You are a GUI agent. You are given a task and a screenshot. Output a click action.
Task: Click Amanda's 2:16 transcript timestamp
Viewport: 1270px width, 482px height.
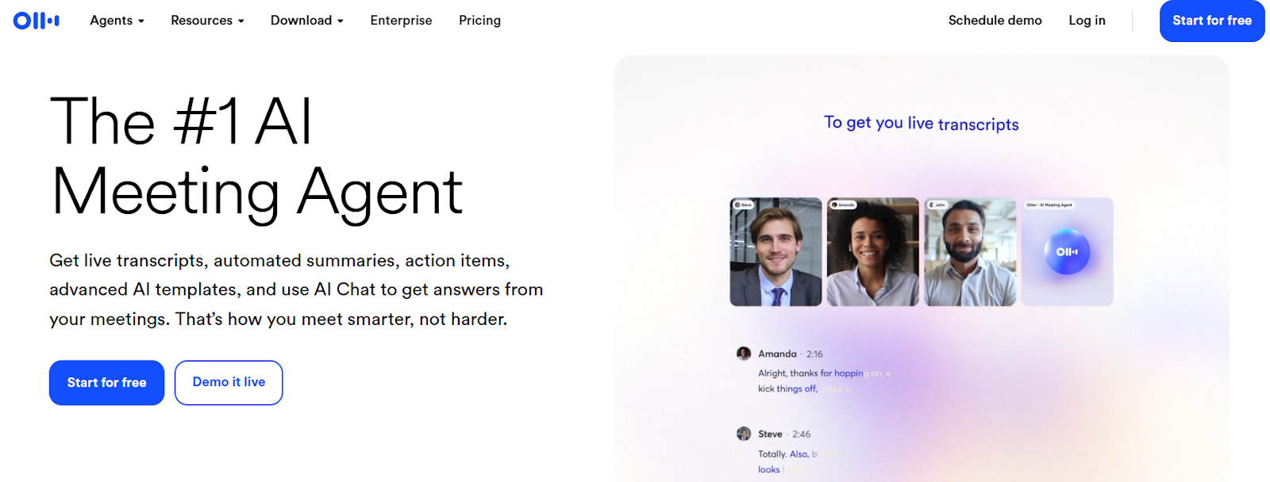point(814,354)
